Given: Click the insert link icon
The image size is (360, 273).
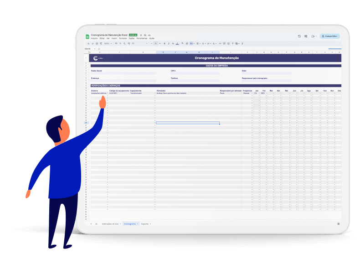Looking at the screenshot, I should point(220,44).
